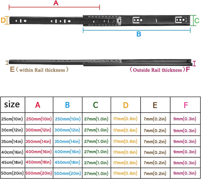Click the blue B column header
The image size is (201, 179).
[68, 104]
